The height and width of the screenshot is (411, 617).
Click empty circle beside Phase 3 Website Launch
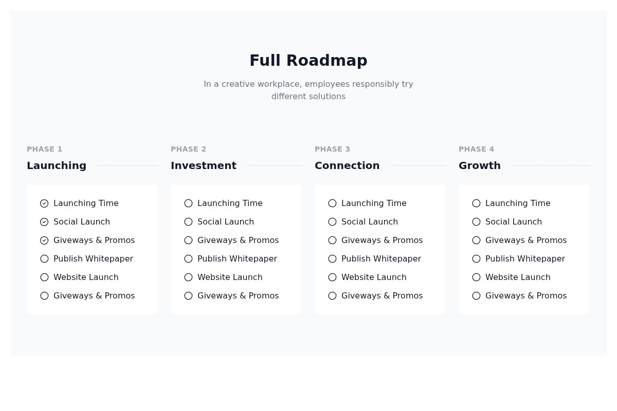click(332, 277)
